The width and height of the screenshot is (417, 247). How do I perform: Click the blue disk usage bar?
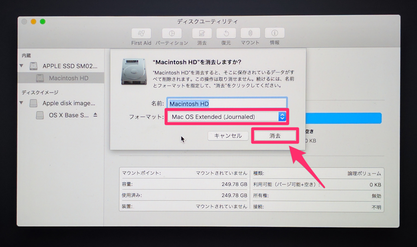[x=343, y=118]
